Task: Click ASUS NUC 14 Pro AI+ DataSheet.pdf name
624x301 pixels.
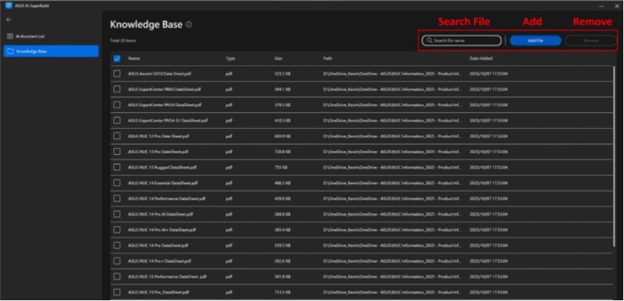Action: [x=162, y=230]
